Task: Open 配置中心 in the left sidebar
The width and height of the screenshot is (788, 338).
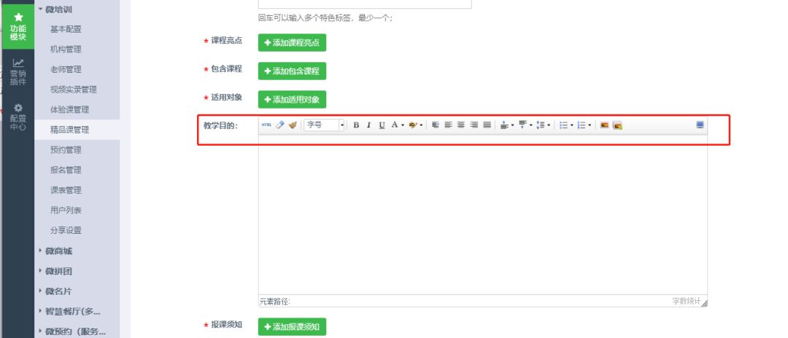Action: (x=18, y=117)
